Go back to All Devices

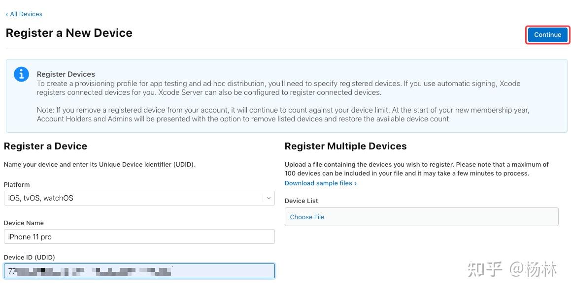tap(26, 14)
